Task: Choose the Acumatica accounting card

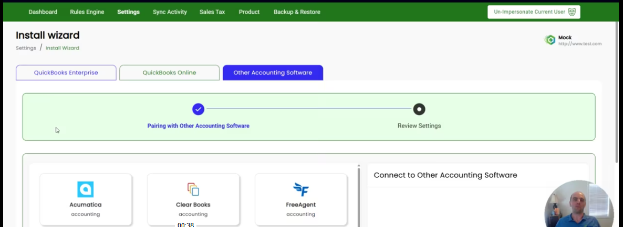Action: pyautogui.click(x=86, y=199)
